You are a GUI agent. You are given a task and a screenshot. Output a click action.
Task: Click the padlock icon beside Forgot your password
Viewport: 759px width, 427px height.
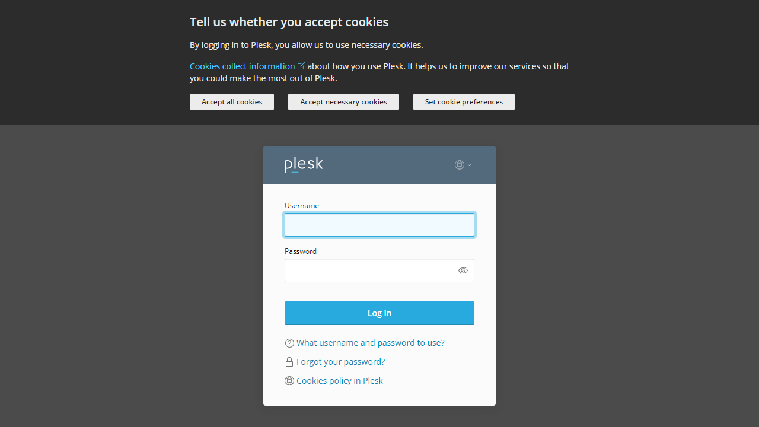coord(289,362)
